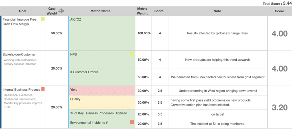
Task: Open the Yield metric row
Action: 102,90
